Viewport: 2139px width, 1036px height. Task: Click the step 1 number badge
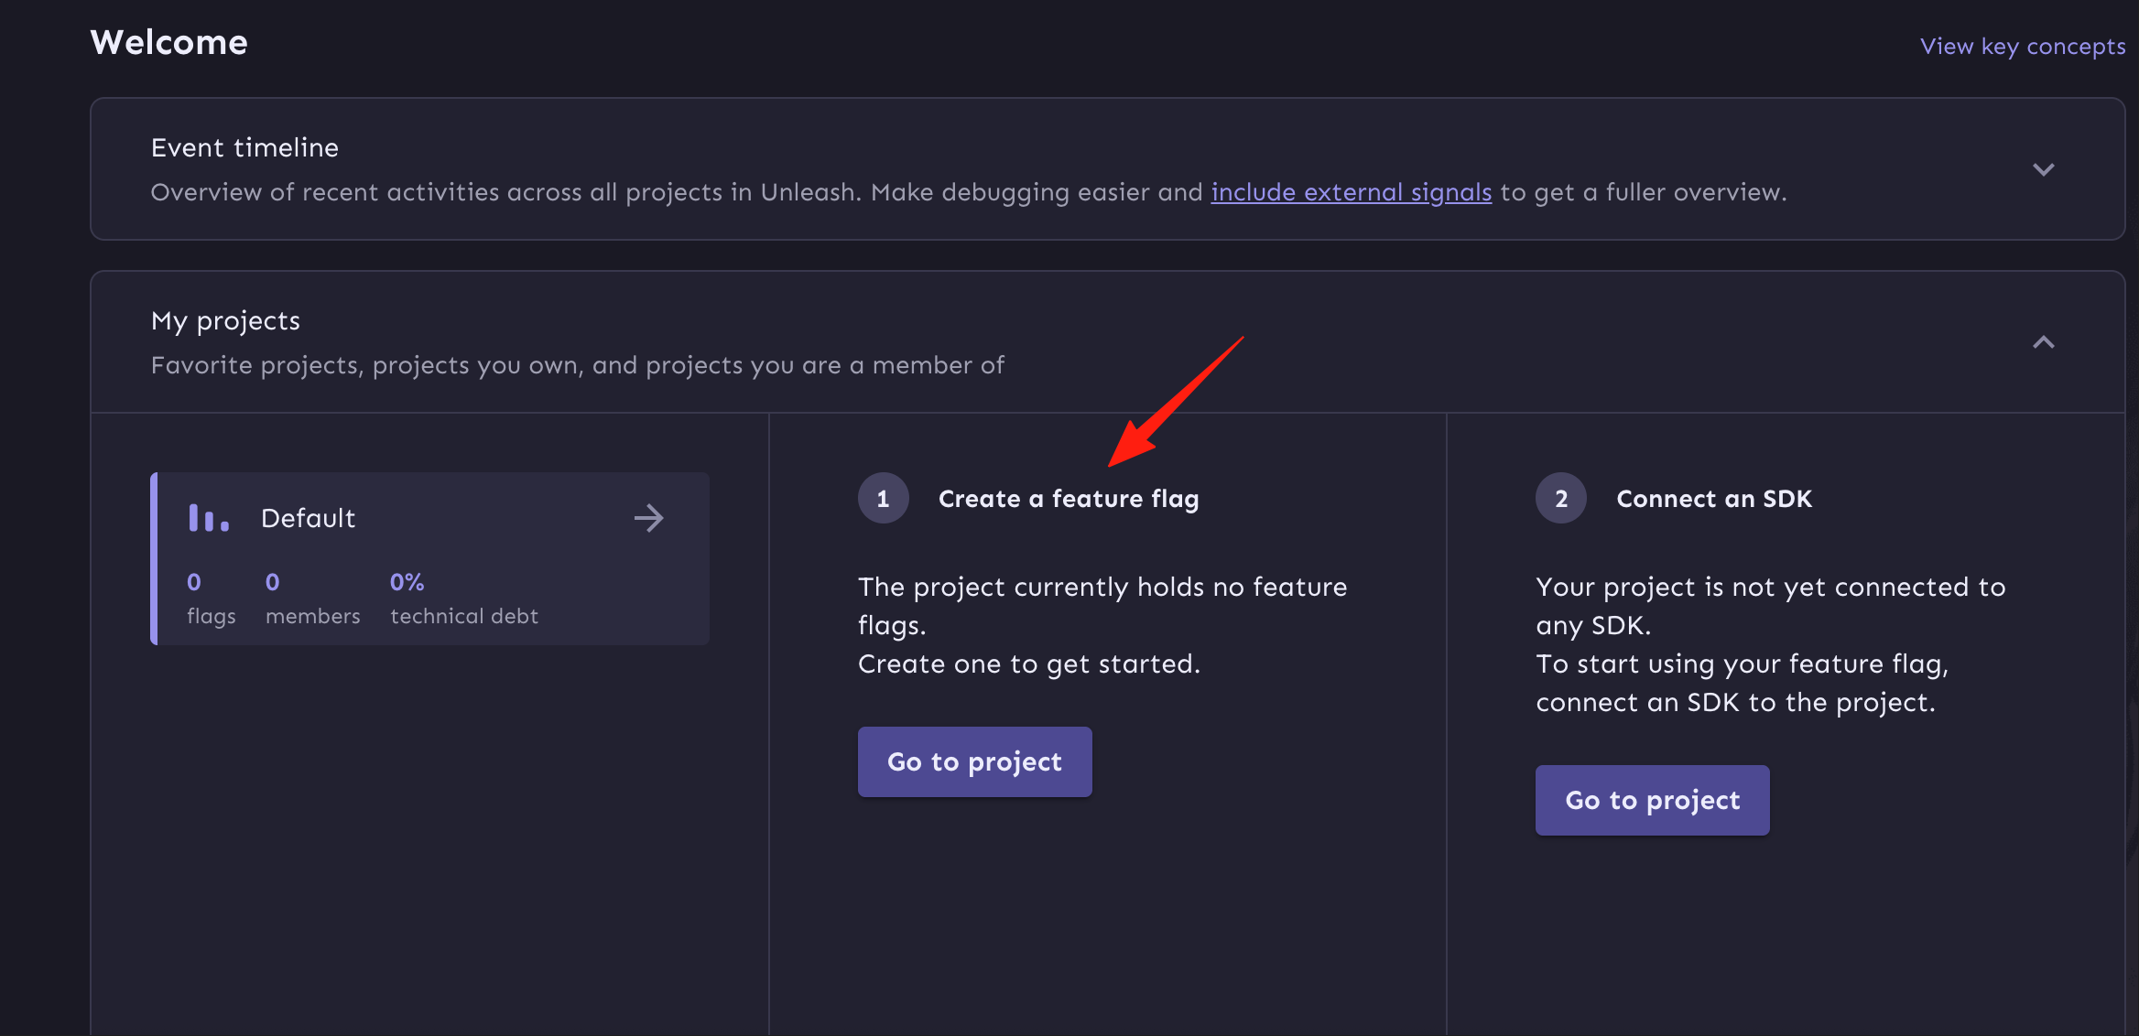(883, 499)
